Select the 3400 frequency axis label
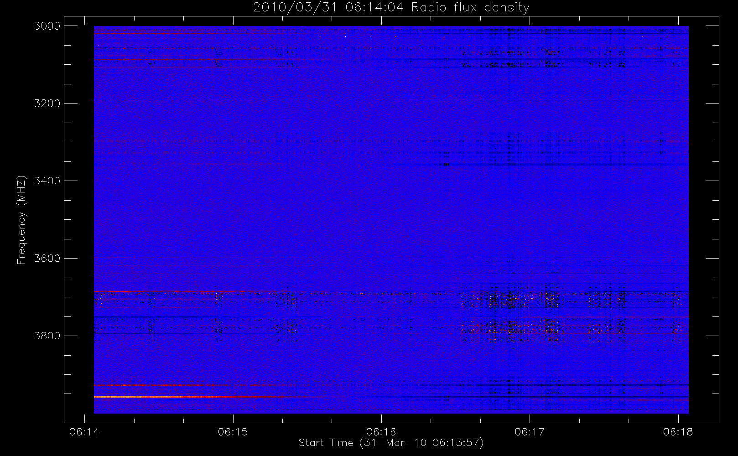Image resolution: width=738 pixels, height=456 pixels. pos(47,181)
